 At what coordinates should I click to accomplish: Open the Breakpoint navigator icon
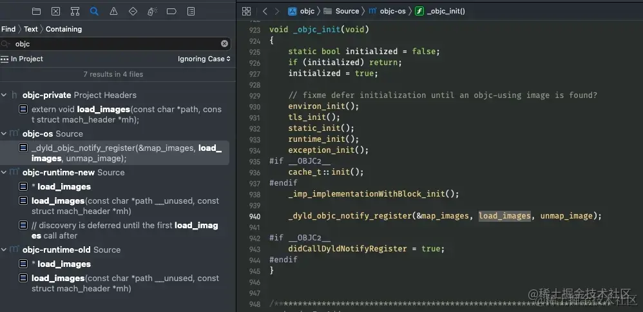pos(171,12)
